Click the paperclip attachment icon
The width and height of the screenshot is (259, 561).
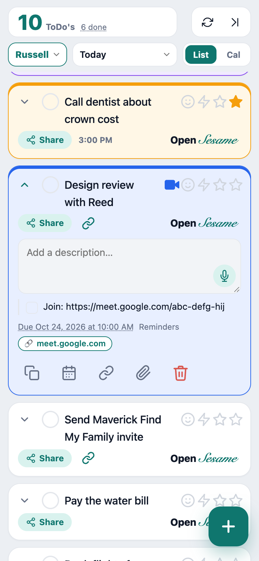pos(143,373)
